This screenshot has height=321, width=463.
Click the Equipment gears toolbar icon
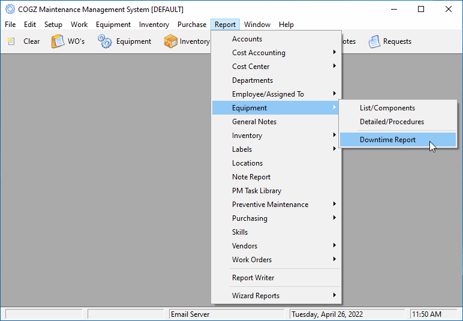pos(105,41)
